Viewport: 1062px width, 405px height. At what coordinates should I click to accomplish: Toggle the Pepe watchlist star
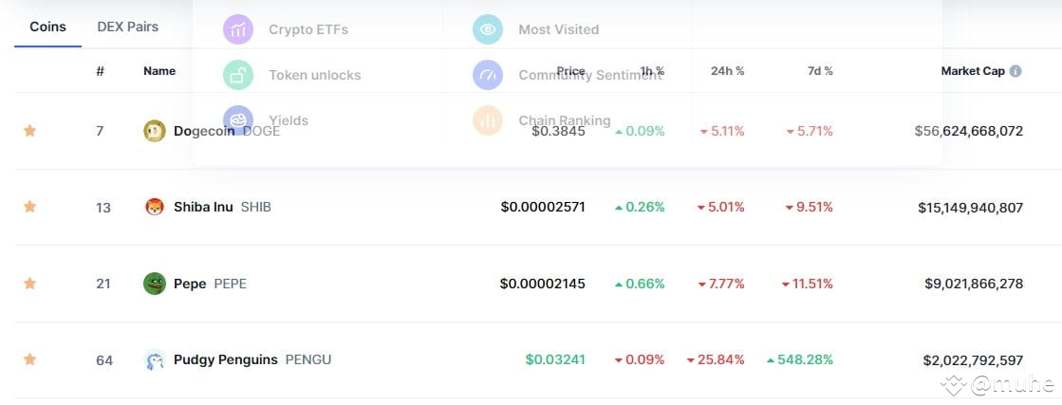[x=29, y=283]
